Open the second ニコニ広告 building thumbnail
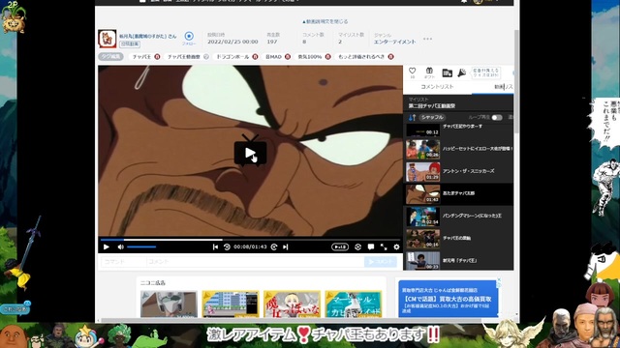Screen dimensions: 620x348 coord(231,304)
